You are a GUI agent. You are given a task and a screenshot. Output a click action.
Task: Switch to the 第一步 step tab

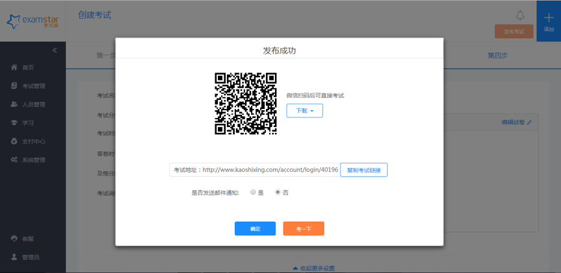[106, 56]
